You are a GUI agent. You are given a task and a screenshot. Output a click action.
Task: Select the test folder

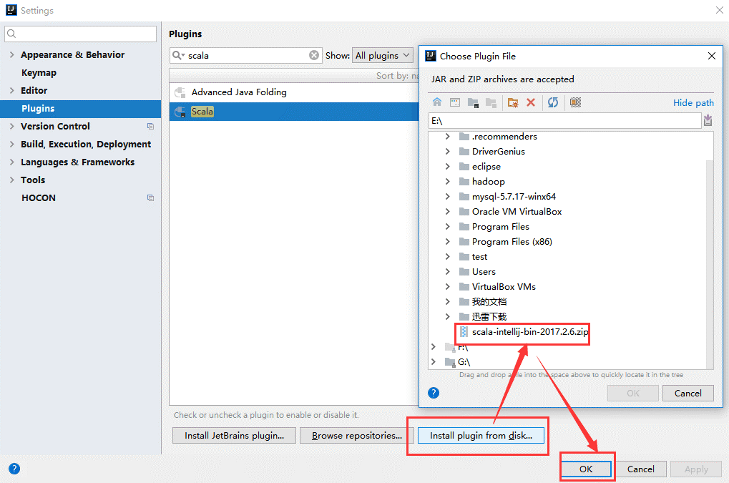coord(479,257)
